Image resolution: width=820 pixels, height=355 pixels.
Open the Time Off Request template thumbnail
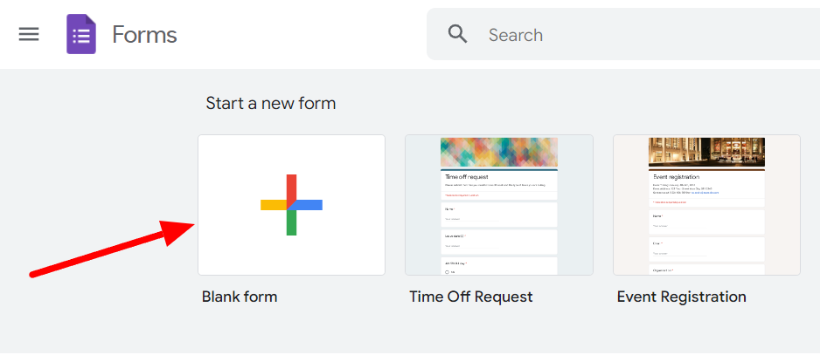tap(499, 205)
